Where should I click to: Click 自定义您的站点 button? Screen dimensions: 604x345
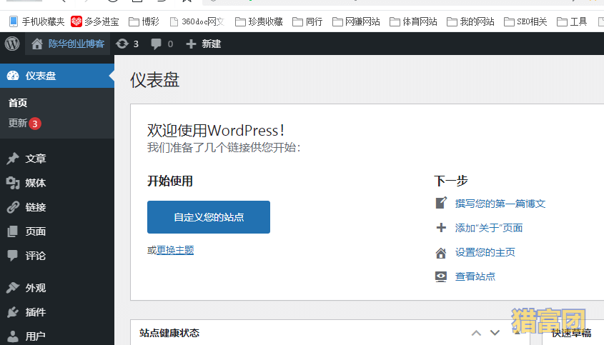[x=209, y=217]
